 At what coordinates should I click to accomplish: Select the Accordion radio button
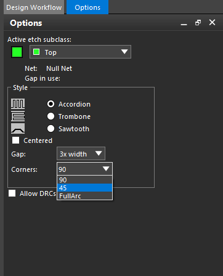tap(51, 104)
